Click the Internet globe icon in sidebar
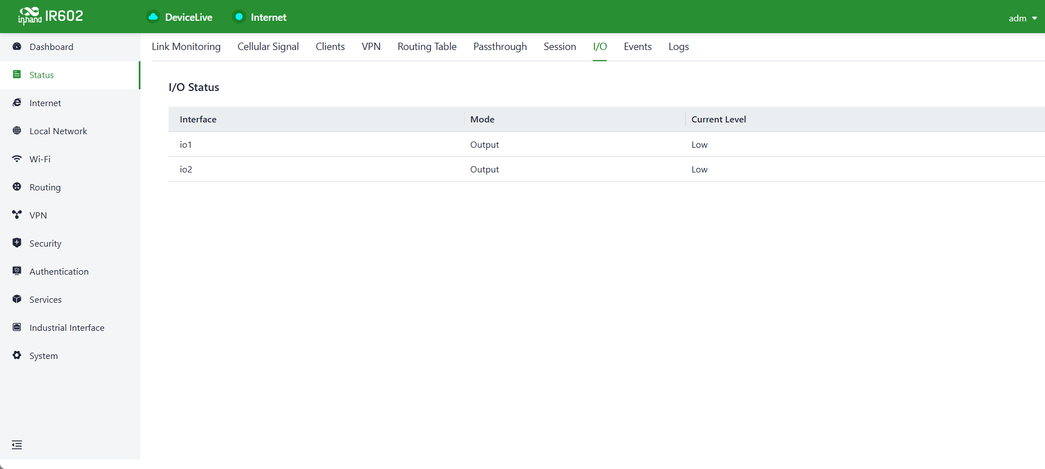Image resolution: width=1045 pixels, height=469 pixels. [17, 103]
